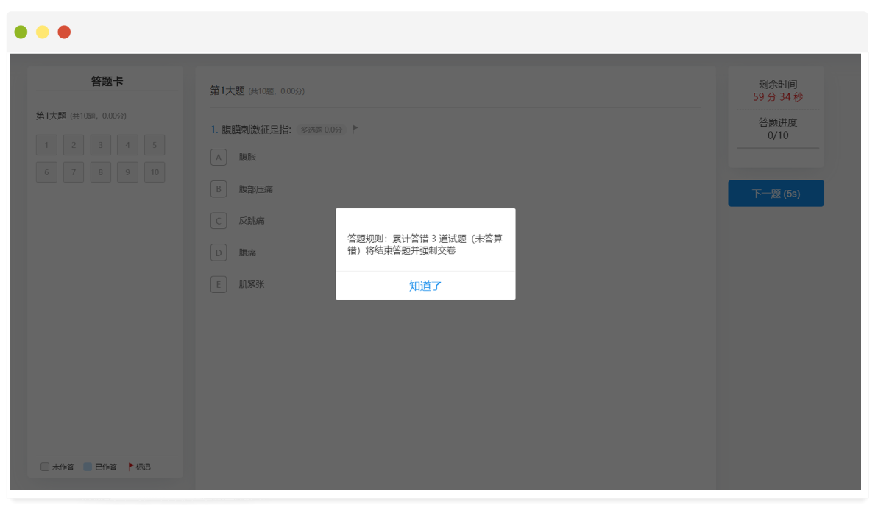Jump to question 7 on answer card

(x=74, y=172)
